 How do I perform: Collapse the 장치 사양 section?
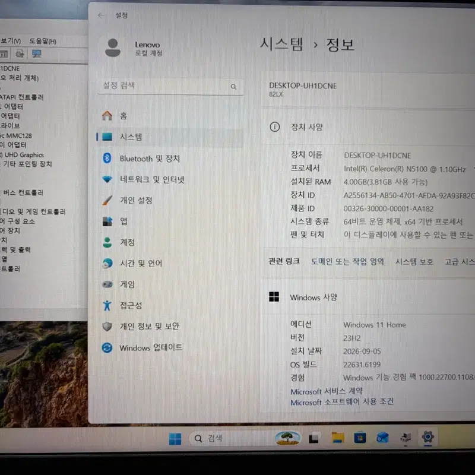[368, 127]
